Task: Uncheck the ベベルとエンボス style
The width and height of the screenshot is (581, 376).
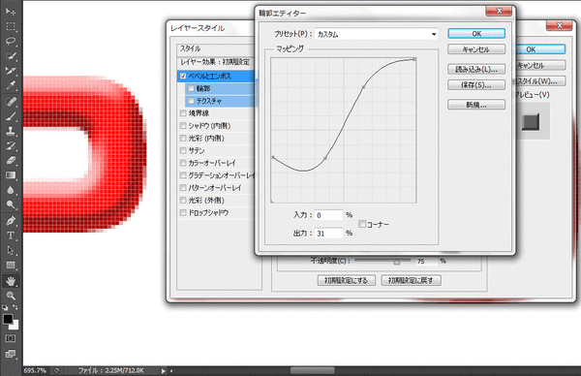Action: [x=183, y=76]
